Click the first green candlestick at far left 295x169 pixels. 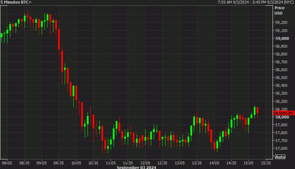tap(2, 35)
